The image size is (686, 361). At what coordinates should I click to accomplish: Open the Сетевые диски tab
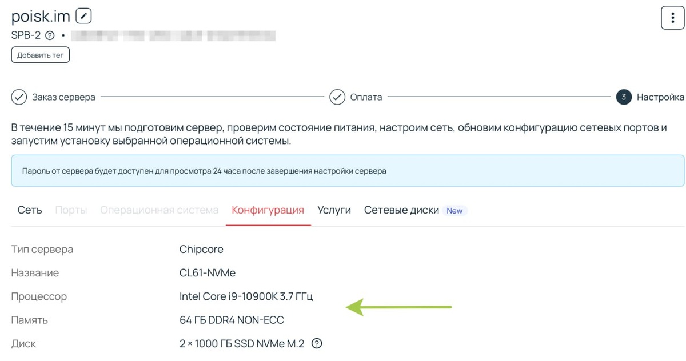click(x=401, y=210)
